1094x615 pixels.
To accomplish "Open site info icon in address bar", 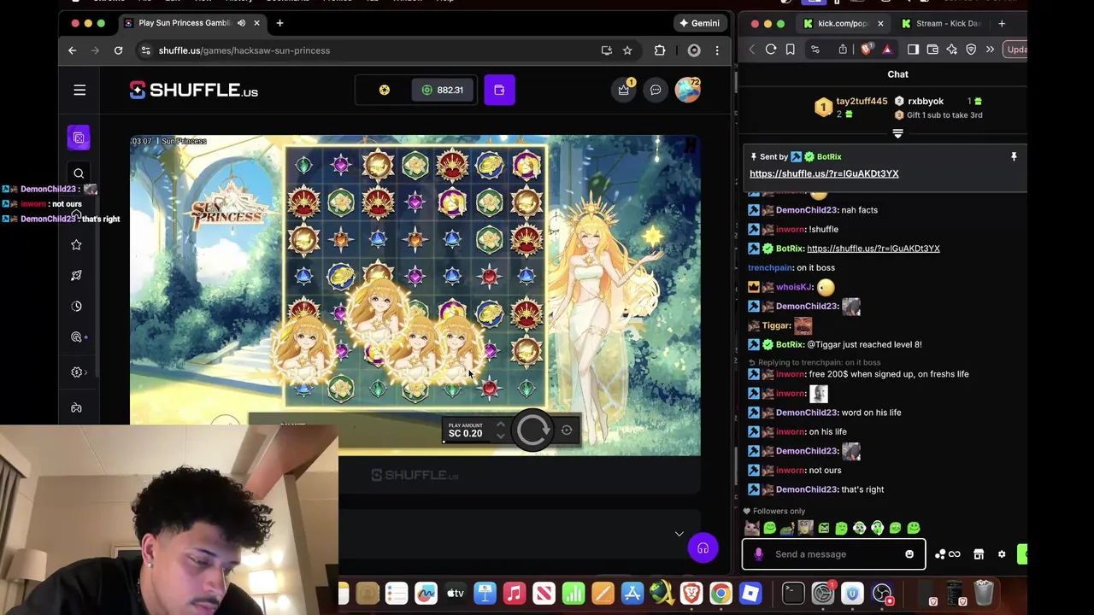I will point(146,50).
